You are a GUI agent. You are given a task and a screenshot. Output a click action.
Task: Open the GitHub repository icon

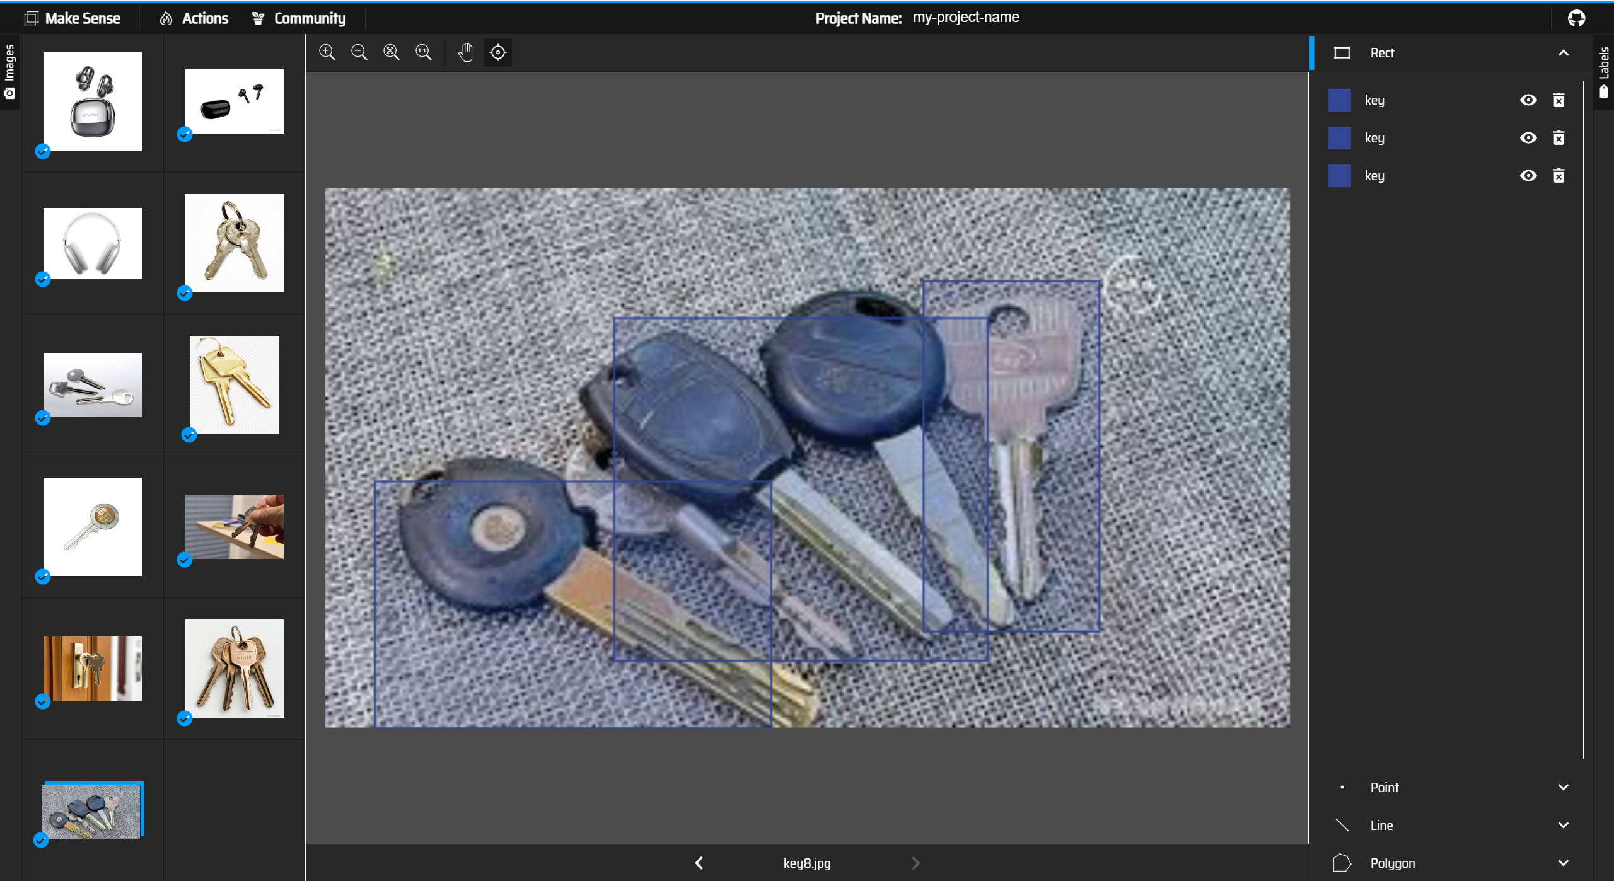[1576, 18]
